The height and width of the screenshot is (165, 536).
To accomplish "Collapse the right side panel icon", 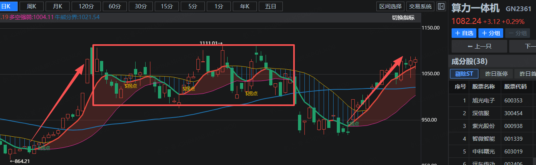I will (441, 6).
